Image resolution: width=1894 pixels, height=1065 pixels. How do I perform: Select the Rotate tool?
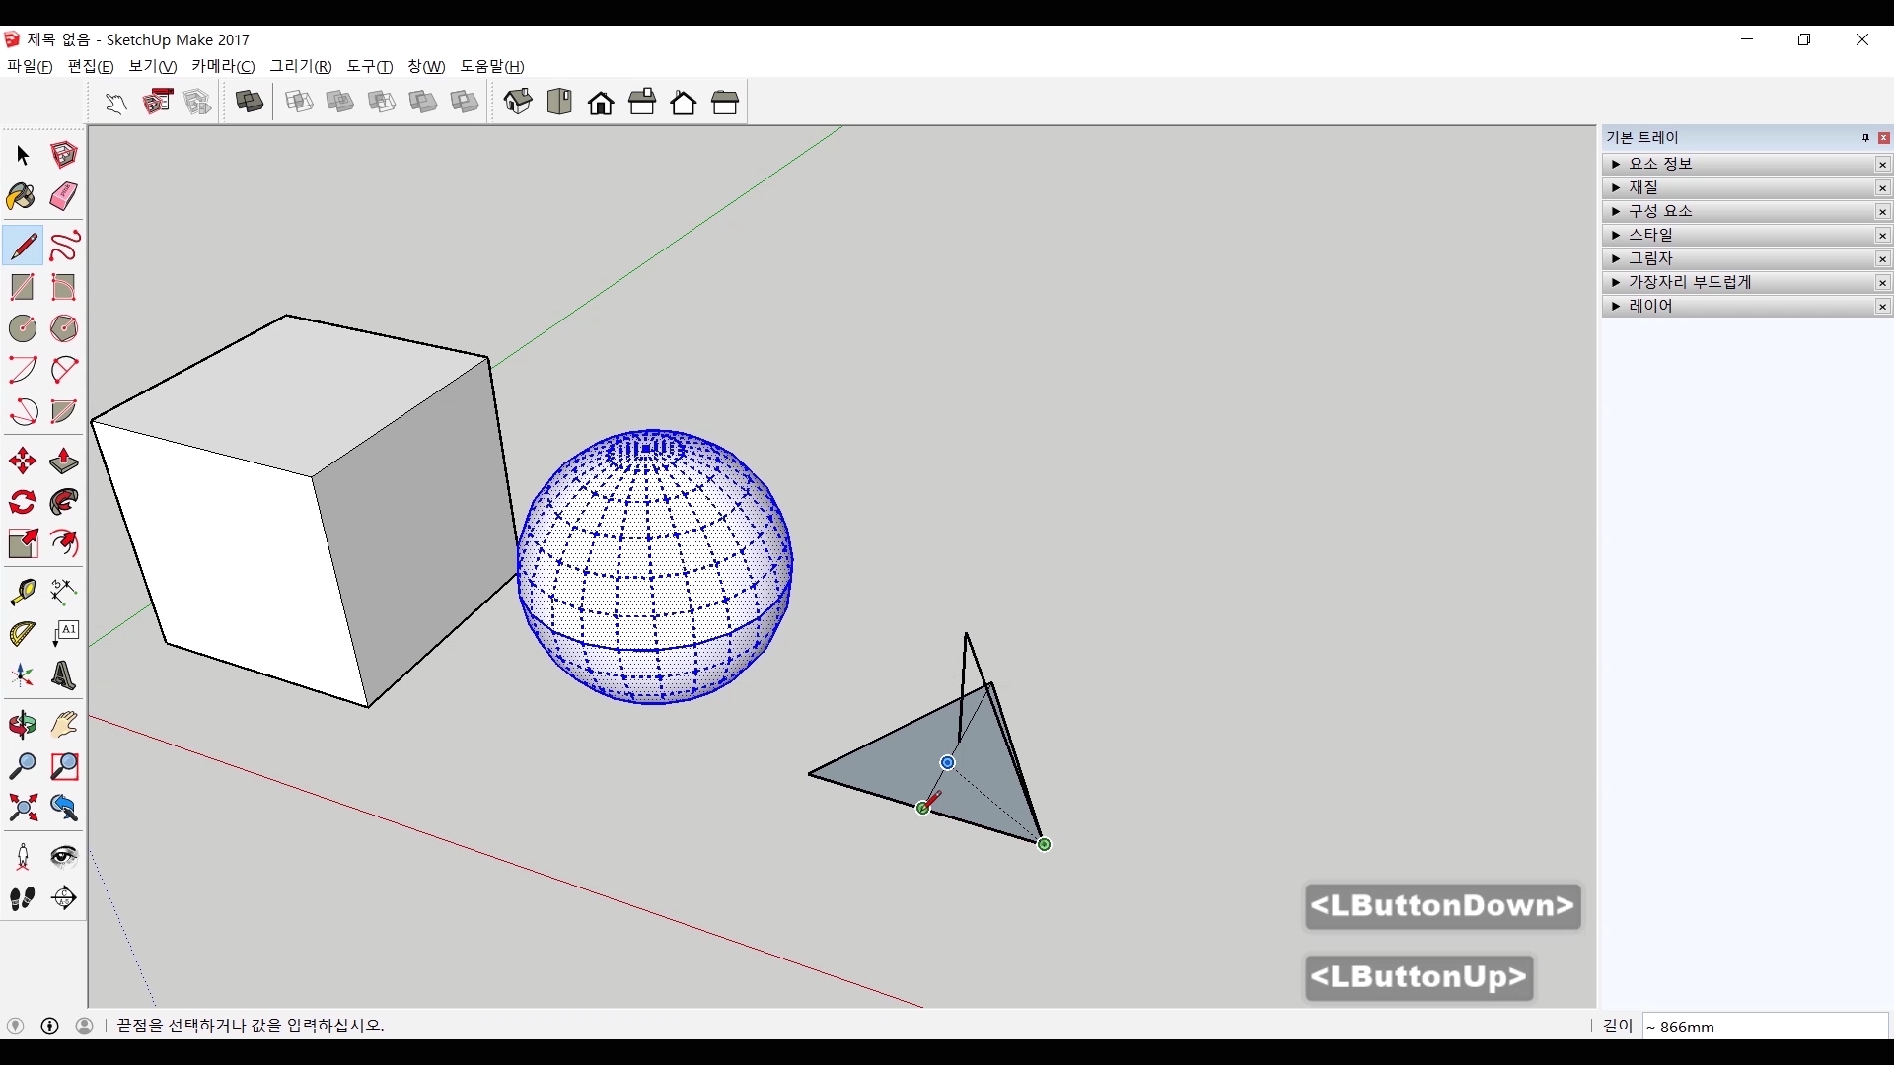[22, 503]
